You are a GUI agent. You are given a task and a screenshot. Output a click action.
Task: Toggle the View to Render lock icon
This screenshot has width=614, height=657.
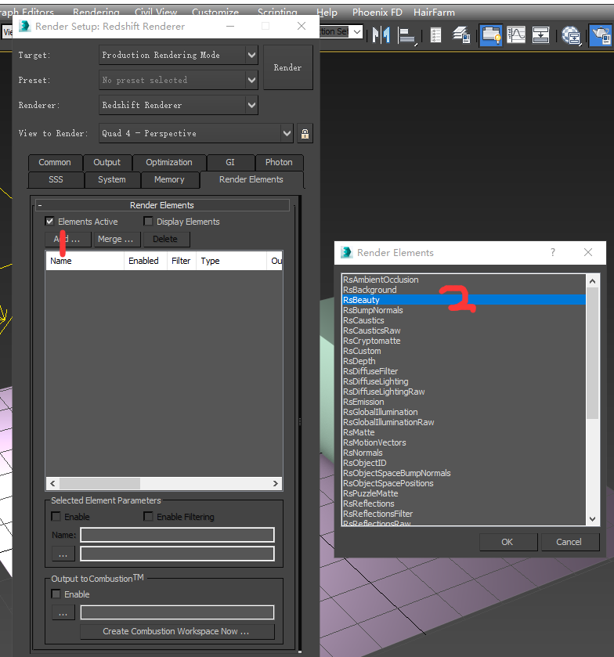pyautogui.click(x=305, y=134)
